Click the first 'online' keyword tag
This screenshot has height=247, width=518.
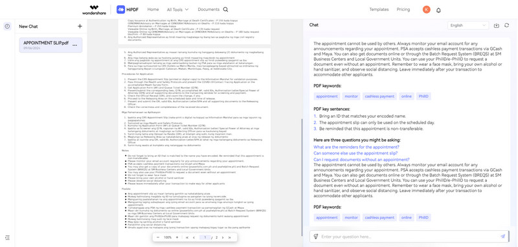[407, 96]
